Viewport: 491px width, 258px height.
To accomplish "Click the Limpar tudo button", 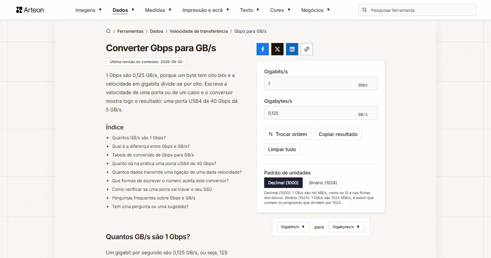I will click(x=282, y=149).
